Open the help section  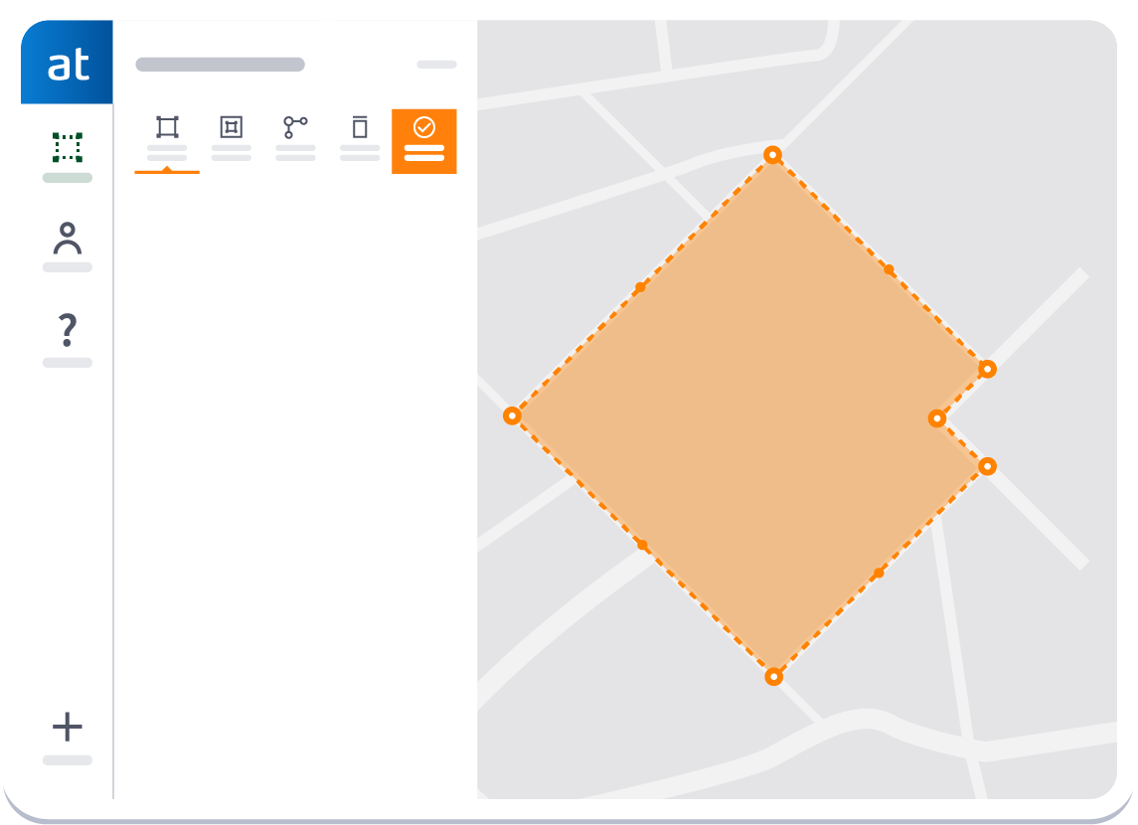click(67, 330)
